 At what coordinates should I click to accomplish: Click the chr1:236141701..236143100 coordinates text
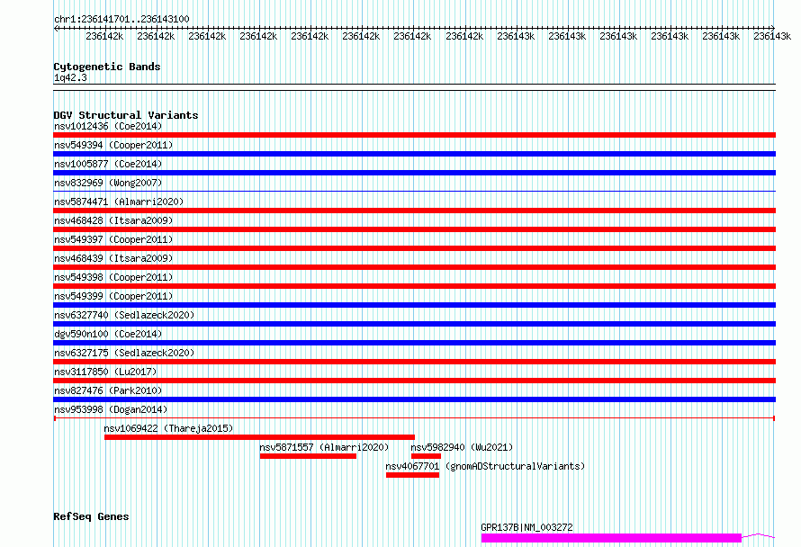121,19
